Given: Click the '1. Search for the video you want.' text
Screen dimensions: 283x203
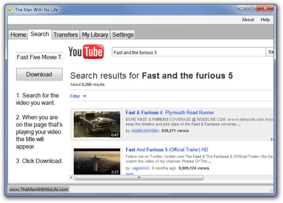Looking at the screenshot, I should pyautogui.click(x=37, y=99).
